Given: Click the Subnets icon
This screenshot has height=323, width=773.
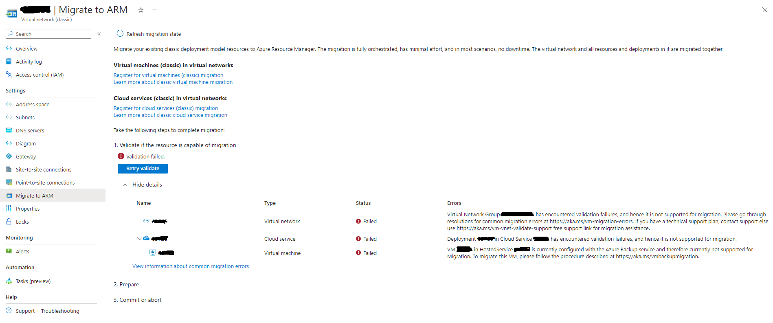Looking at the screenshot, I should 9,117.
